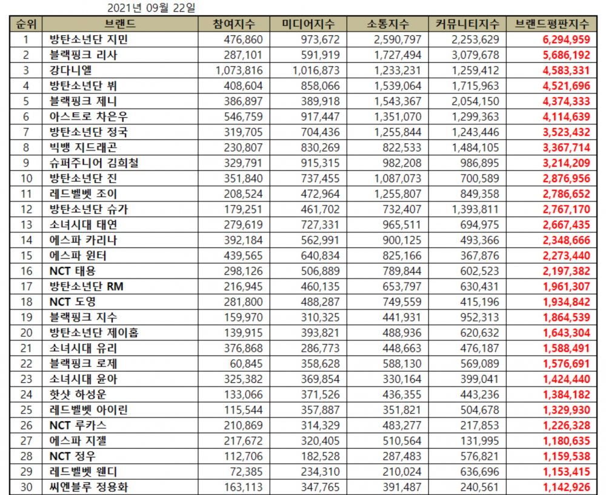Viewport: 606px width, 495px height.
Task: Click participation value 60,845
Action: tap(246, 364)
